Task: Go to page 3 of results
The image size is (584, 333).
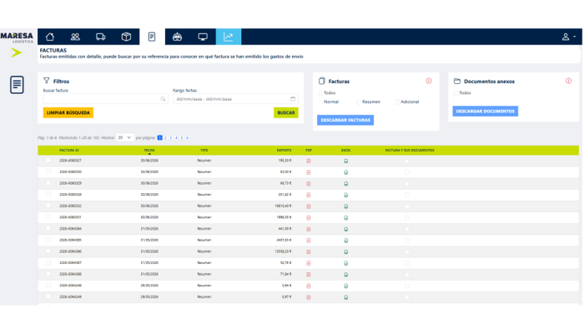Action: (171, 137)
